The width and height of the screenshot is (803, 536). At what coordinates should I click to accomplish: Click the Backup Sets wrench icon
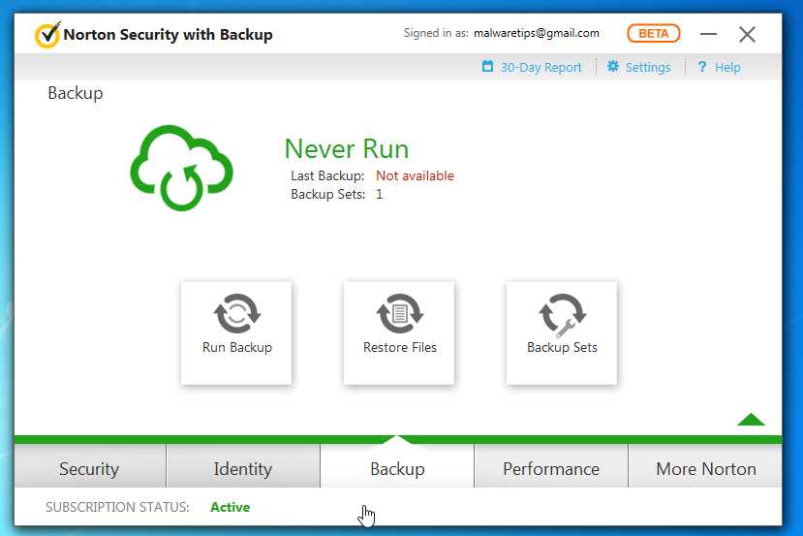pos(562,315)
